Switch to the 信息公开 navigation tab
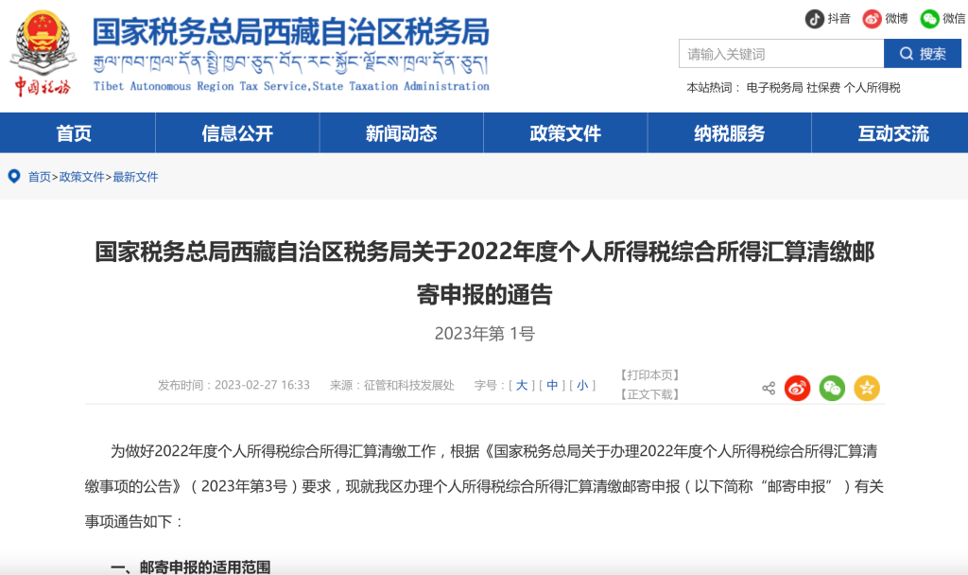 tap(237, 133)
